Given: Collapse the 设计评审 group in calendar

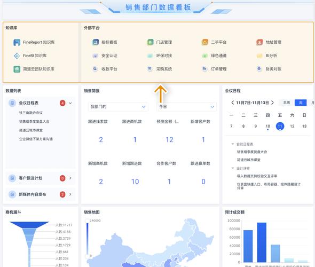Looking at the screenshot, I should click(233, 168).
